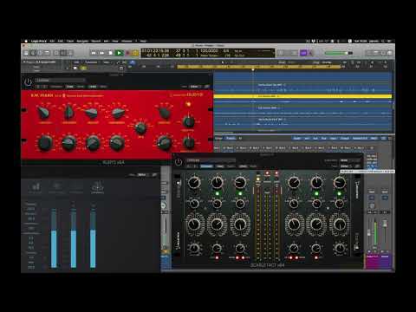Open the SCARLET4 window View size dropdown
Screen dimensions: 416x312
pyautogui.click(x=346, y=166)
